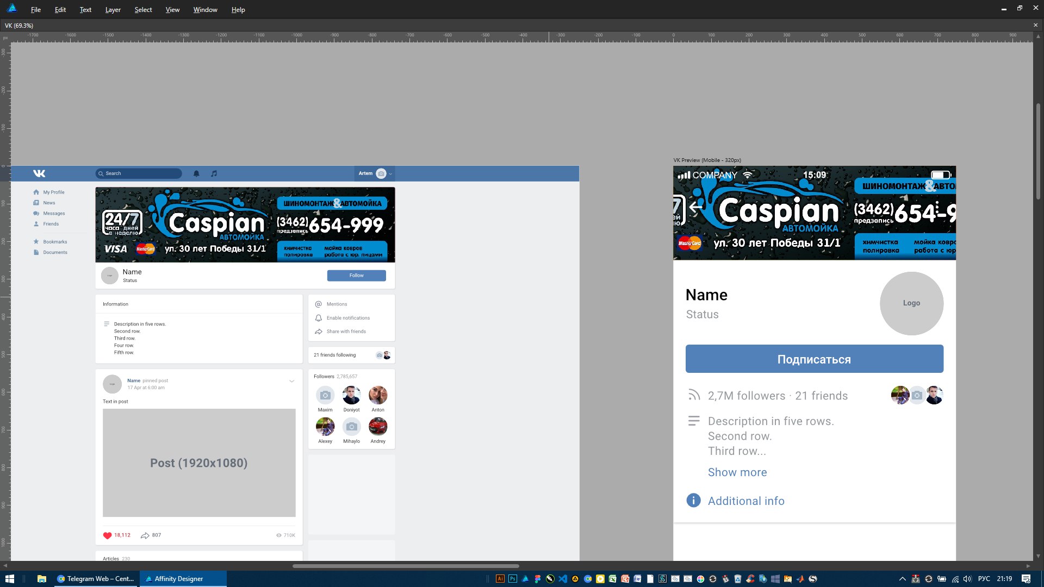
Task: Open the Window menu
Action: [x=205, y=9]
